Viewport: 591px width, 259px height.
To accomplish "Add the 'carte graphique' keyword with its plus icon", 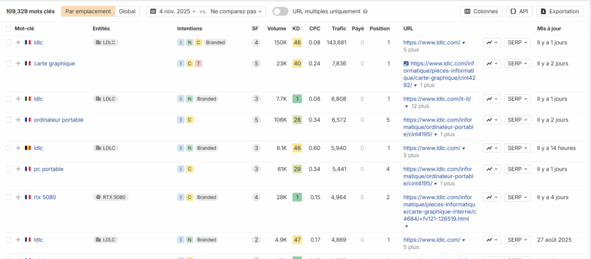I will [18, 63].
